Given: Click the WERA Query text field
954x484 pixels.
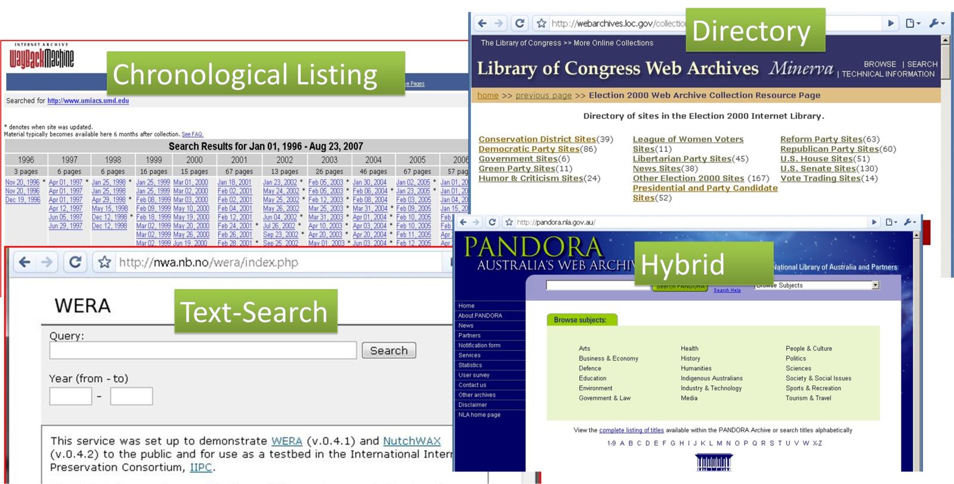Looking at the screenshot, I should pos(203,350).
